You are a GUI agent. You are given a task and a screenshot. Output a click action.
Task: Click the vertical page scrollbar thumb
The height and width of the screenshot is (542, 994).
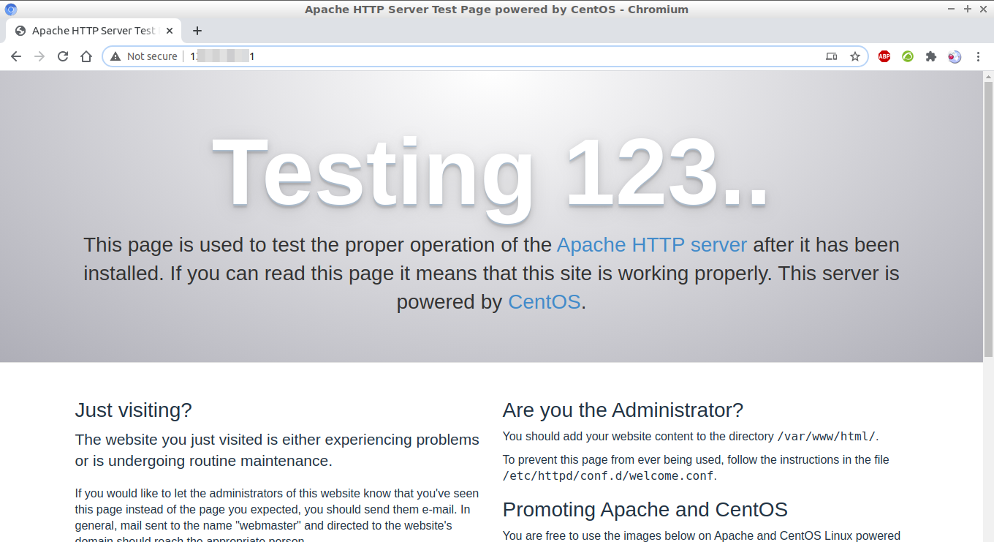[988, 219]
